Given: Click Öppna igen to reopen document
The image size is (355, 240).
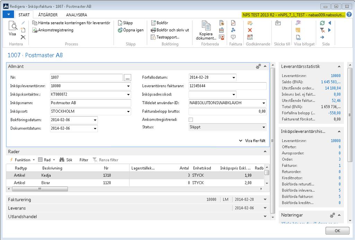Looking at the screenshot, I should (x=131, y=30).
